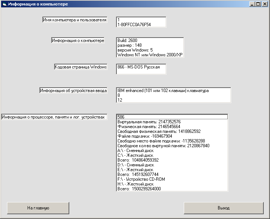The height and width of the screenshot is (219, 270).
Task: Select the Файле подкачки: -169467904 row
Action: (x=172, y=136)
